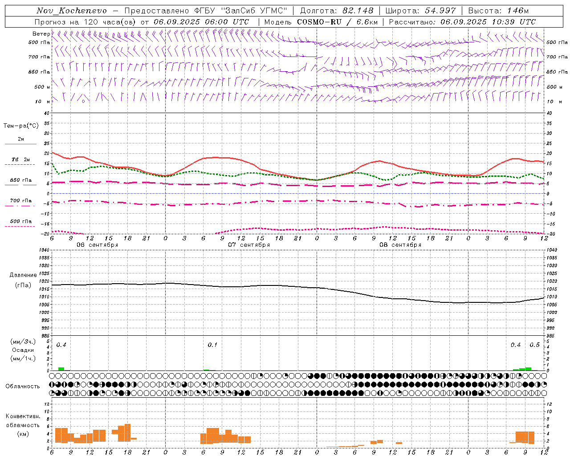This screenshot has height=456, width=570.
Task: Click the Тем-ра(°C) legend title
Action: (x=21, y=126)
